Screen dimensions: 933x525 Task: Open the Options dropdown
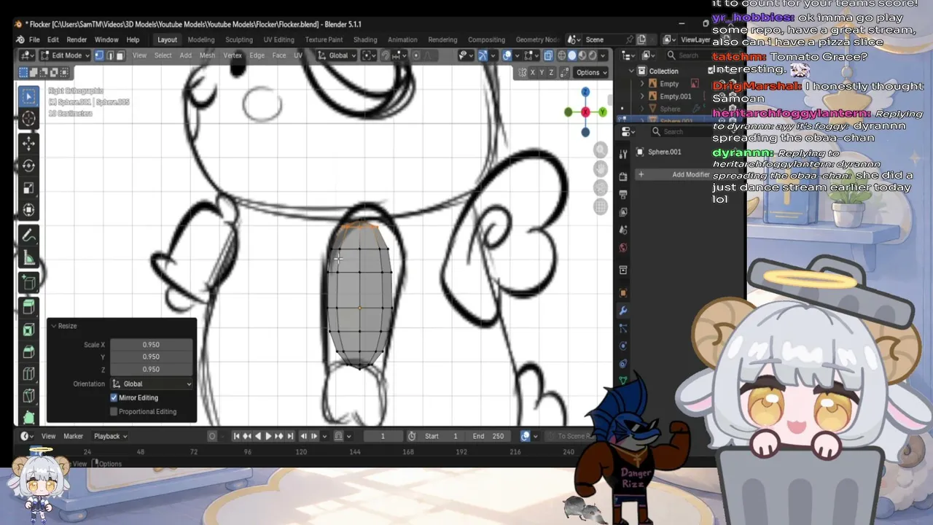point(590,72)
